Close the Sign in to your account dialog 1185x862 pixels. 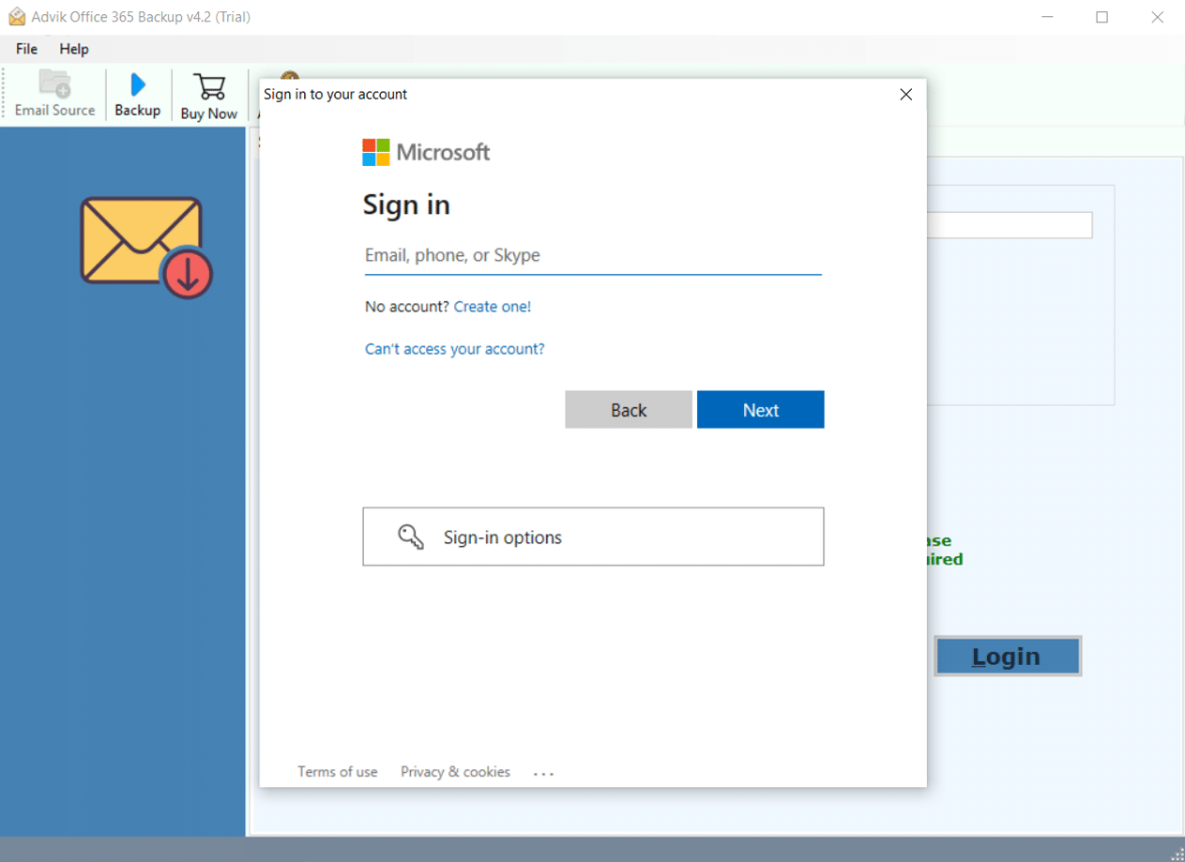[906, 94]
